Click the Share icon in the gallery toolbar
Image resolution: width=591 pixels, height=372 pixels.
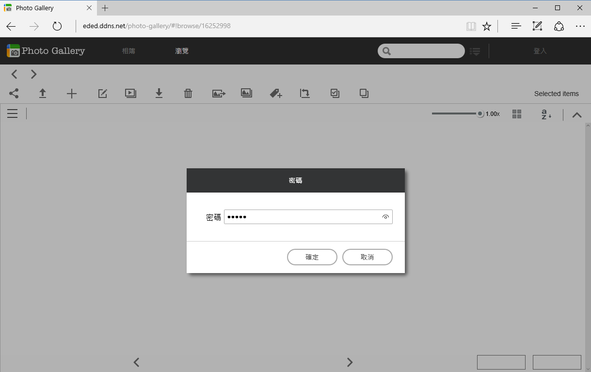(x=14, y=93)
